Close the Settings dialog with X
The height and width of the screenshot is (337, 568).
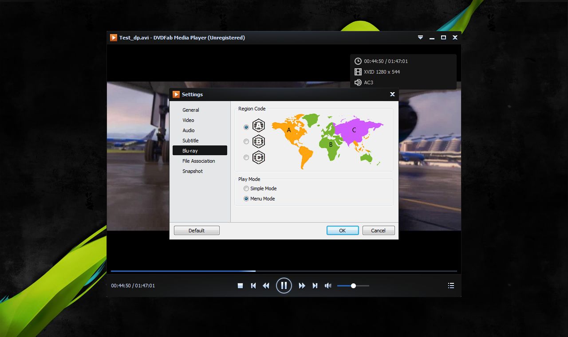click(x=392, y=94)
